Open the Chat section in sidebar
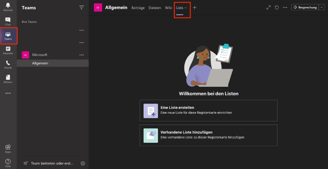Image resolution: width=328 pixels, height=169 pixels. tap(8, 21)
